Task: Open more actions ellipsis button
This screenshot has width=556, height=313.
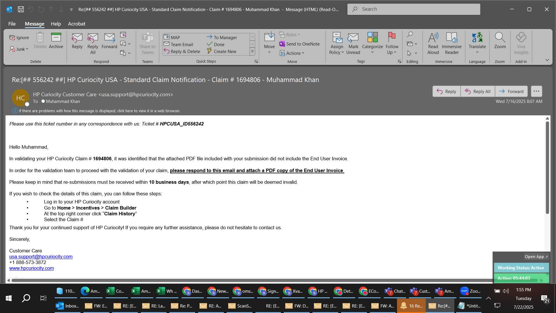Action: pos(536,91)
